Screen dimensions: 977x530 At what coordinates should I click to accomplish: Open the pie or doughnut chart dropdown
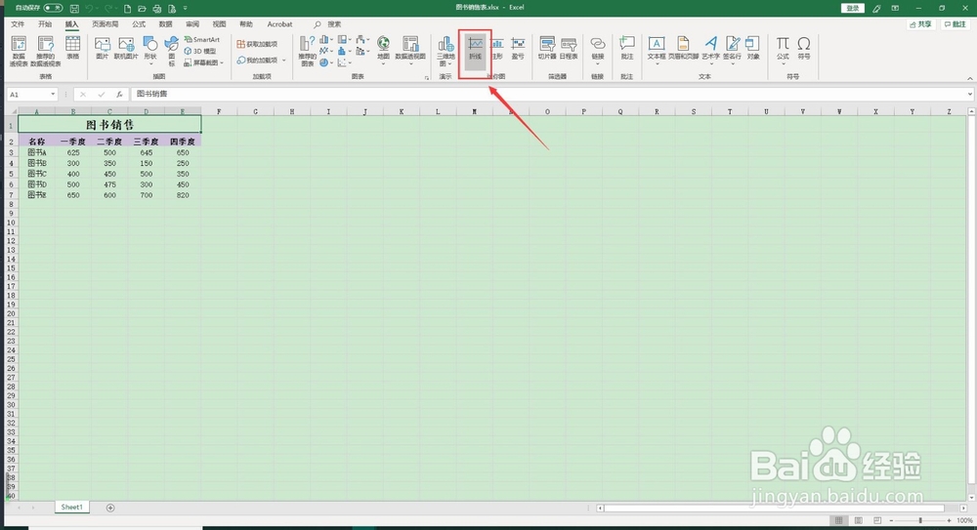point(326,62)
